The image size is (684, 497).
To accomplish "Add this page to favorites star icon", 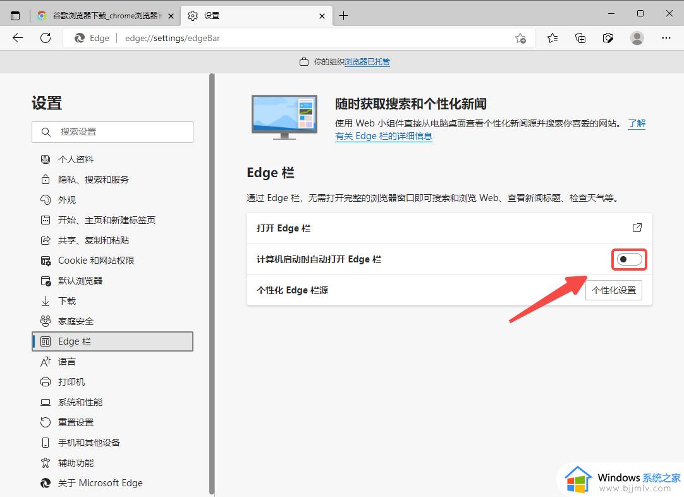I will (520, 39).
